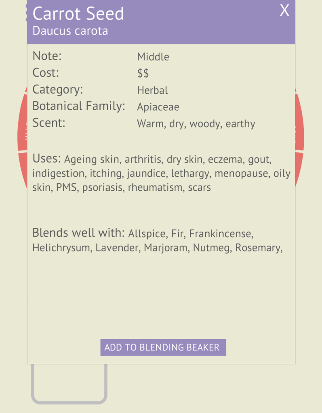
Task: Click Lavender in the blends list
Action: [x=118, y=248]
